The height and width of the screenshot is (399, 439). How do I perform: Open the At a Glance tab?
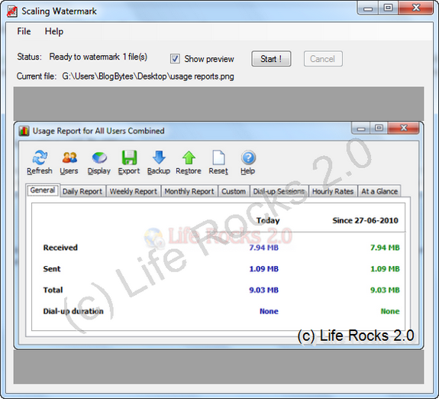pyautogui.click(x=379, y=191)
